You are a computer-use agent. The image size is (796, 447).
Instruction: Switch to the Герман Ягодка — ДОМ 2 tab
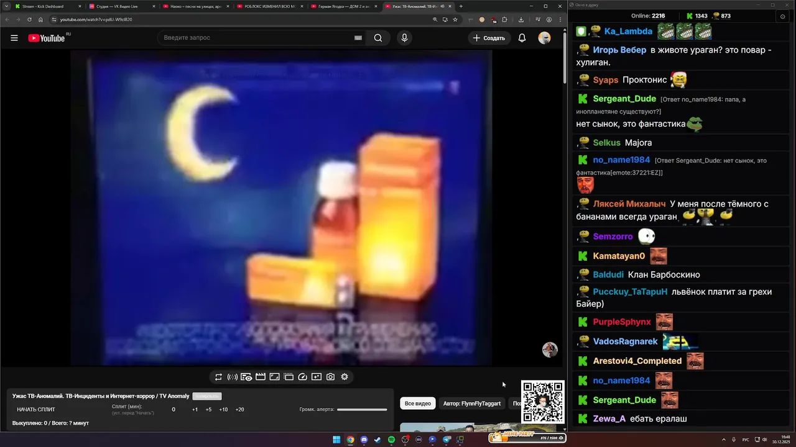pyautogui.click(x=344, y=6)
